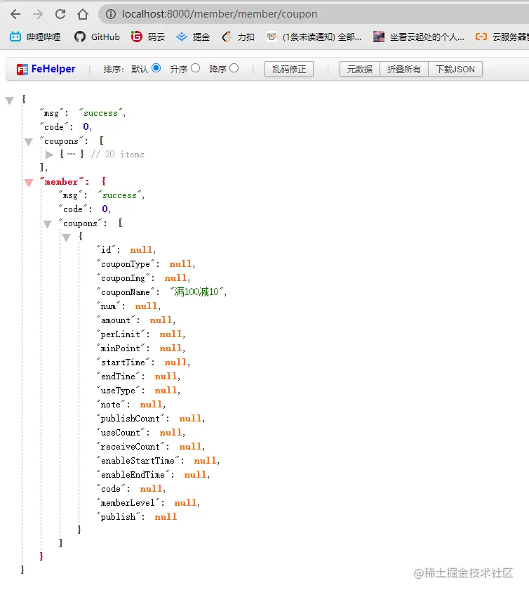
Task: Click the 乱码修正 button
Action: coord(289,69)
